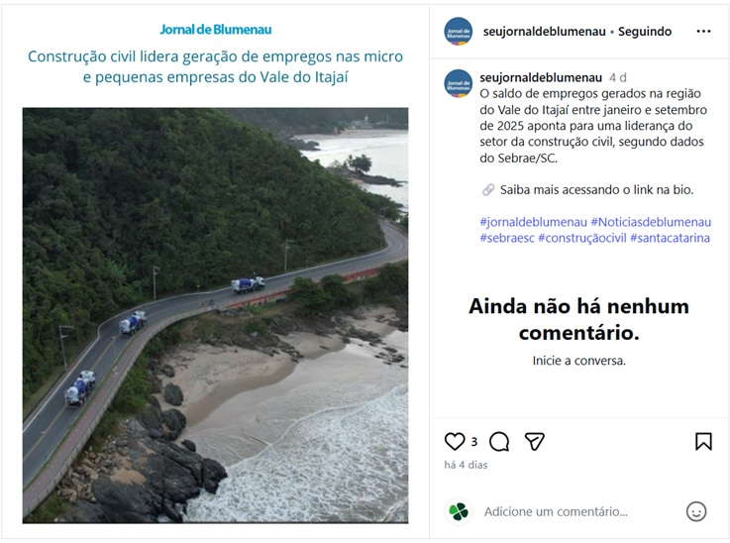
Task: Open emoji picker smiley icon
Action: [696, 511]
